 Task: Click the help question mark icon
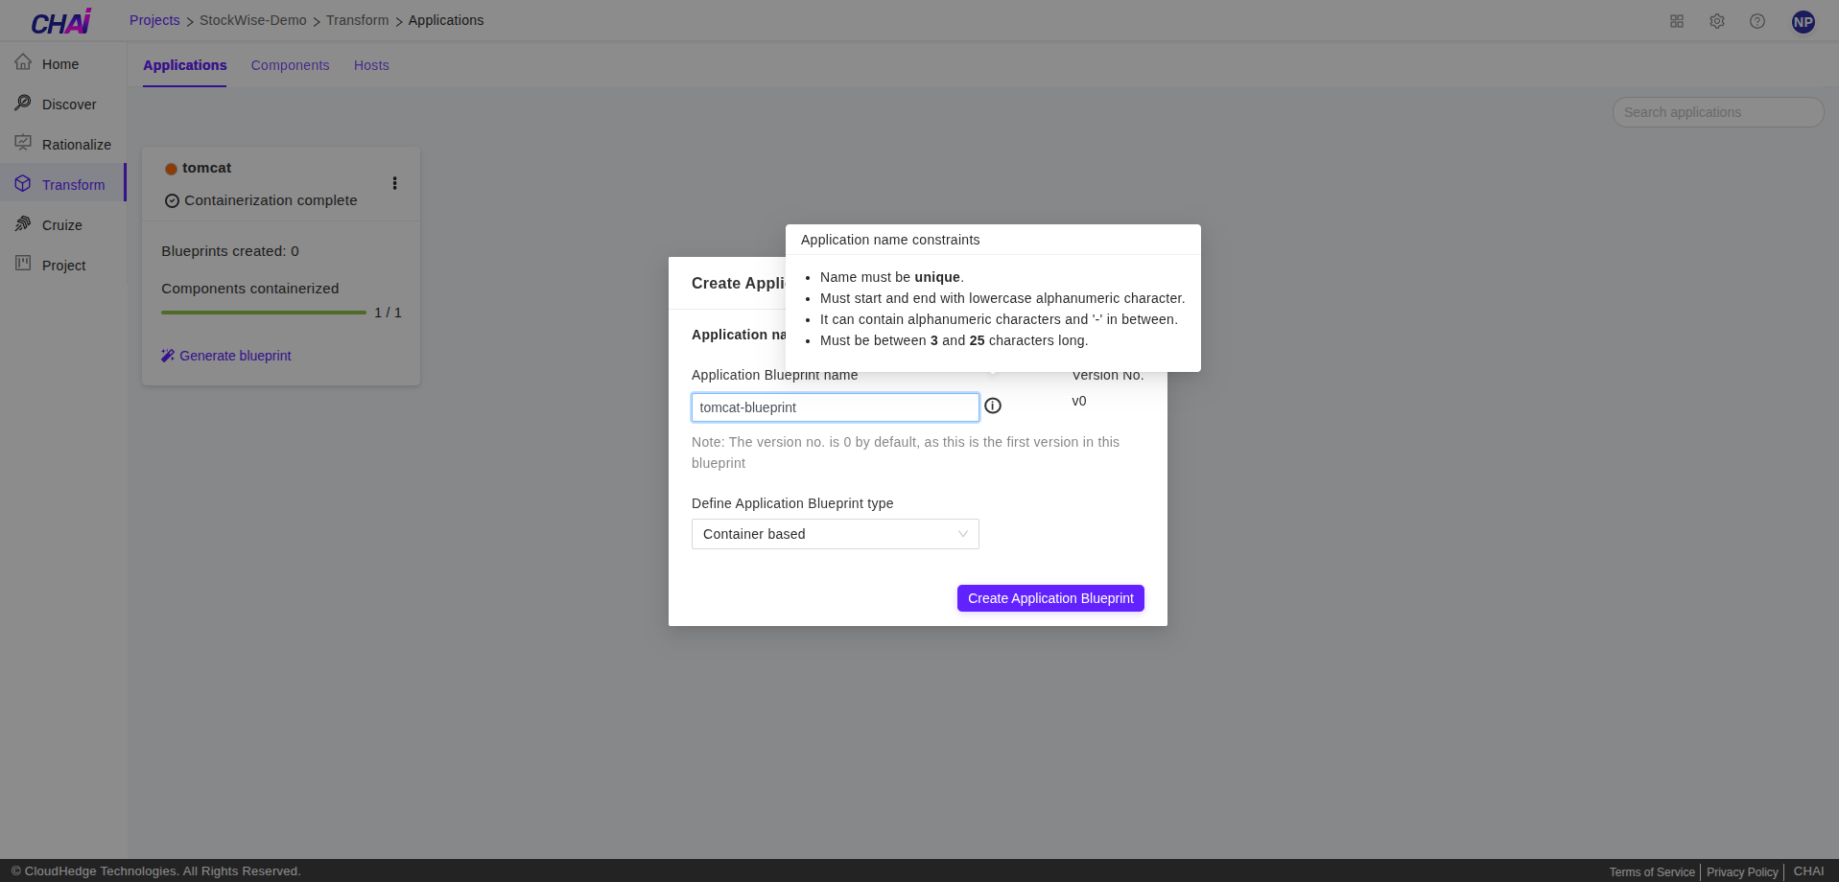click(1756, 20)
